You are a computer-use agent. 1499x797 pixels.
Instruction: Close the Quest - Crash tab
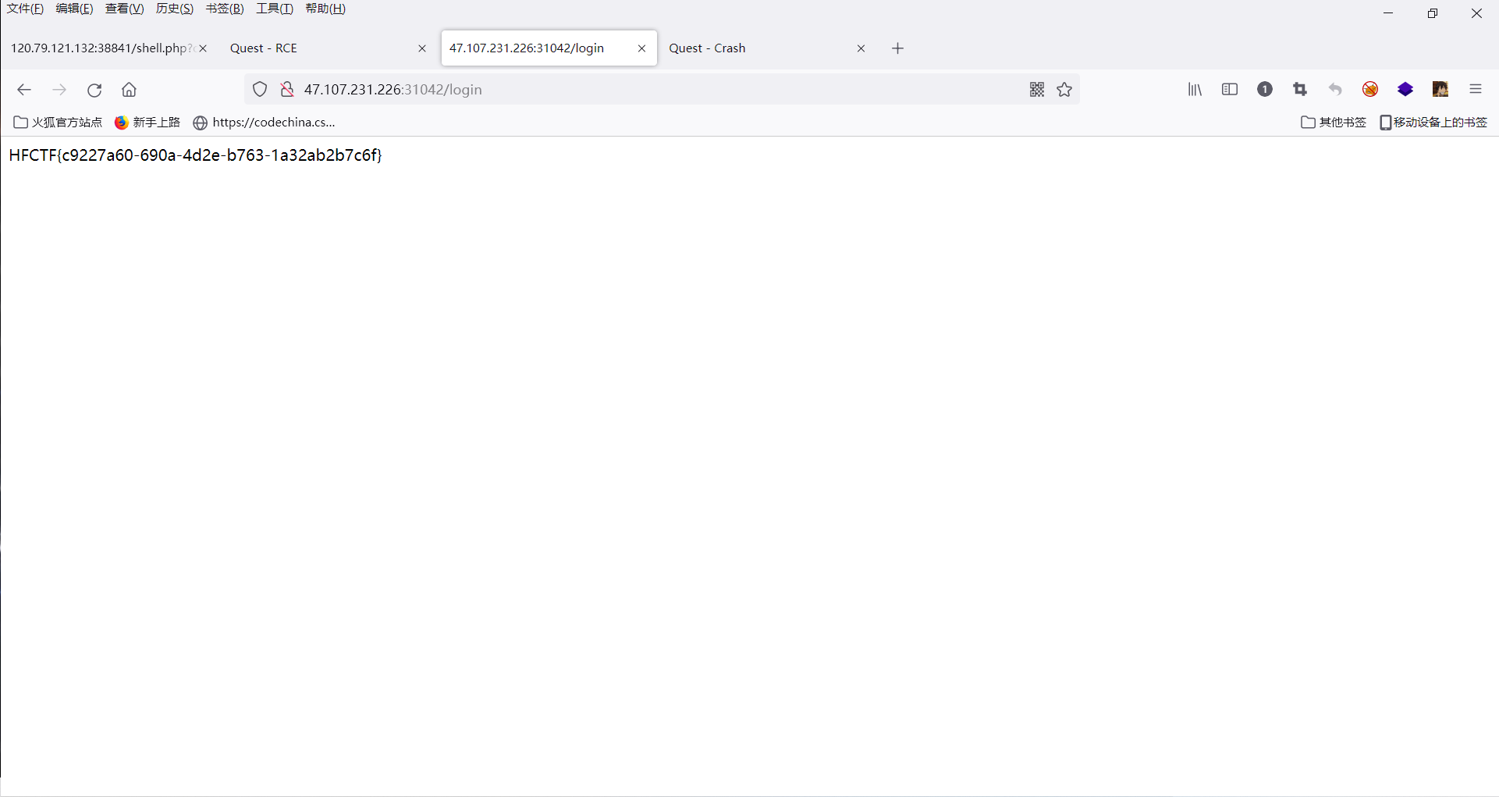pos(861,48)
